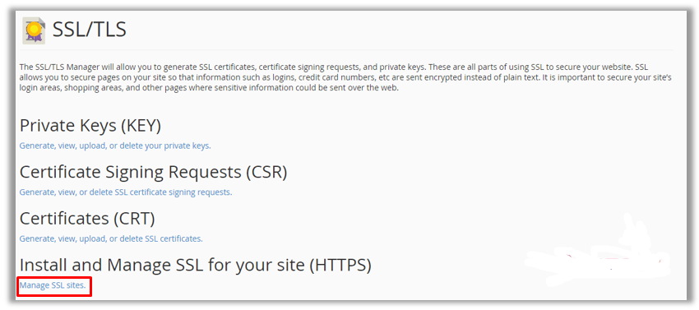Click the divider line under the SSL/TLS title
This screenshot has width=699, height=310.
(347, 49)
